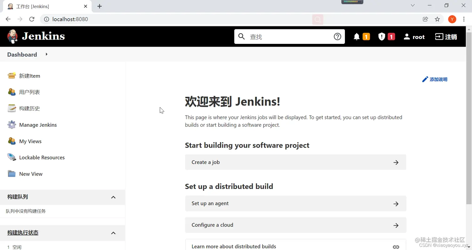
Task: Click the 注销 logout button
Action: tap(446, 37)
